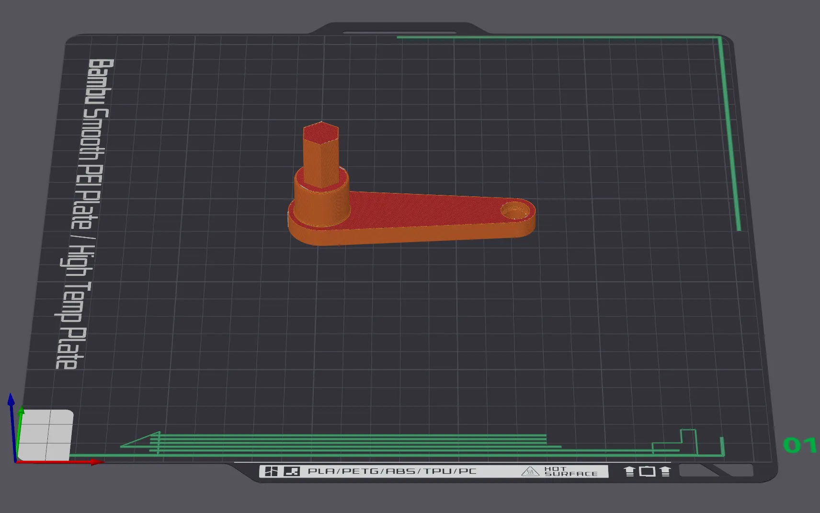Click the plate handle slot at top edge
Image resolution: width=820 pixels, height=513 pixels.
(x=399, y=33)
